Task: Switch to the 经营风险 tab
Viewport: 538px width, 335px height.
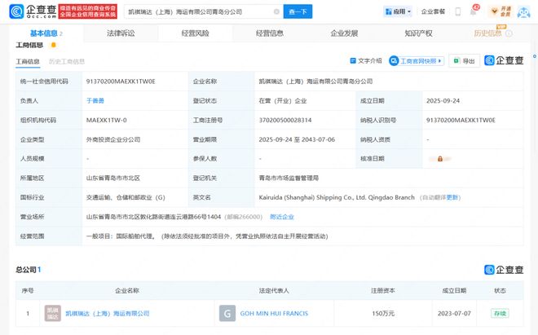Action: pos(196,33)
